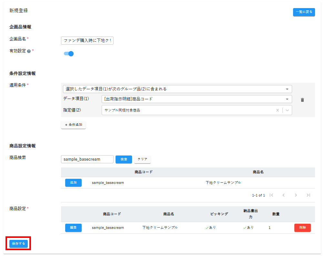Add sample_basecream with the 追加 button
Image resolution: width=326 pixels, height=257 pixels.
73,183
